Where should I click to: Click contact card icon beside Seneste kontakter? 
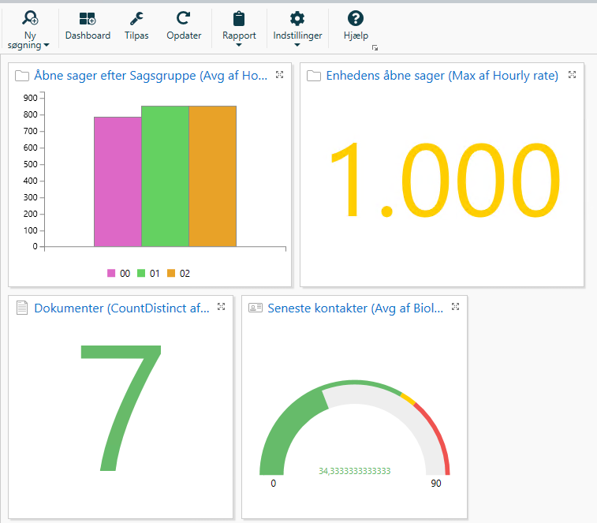[256, 308]
